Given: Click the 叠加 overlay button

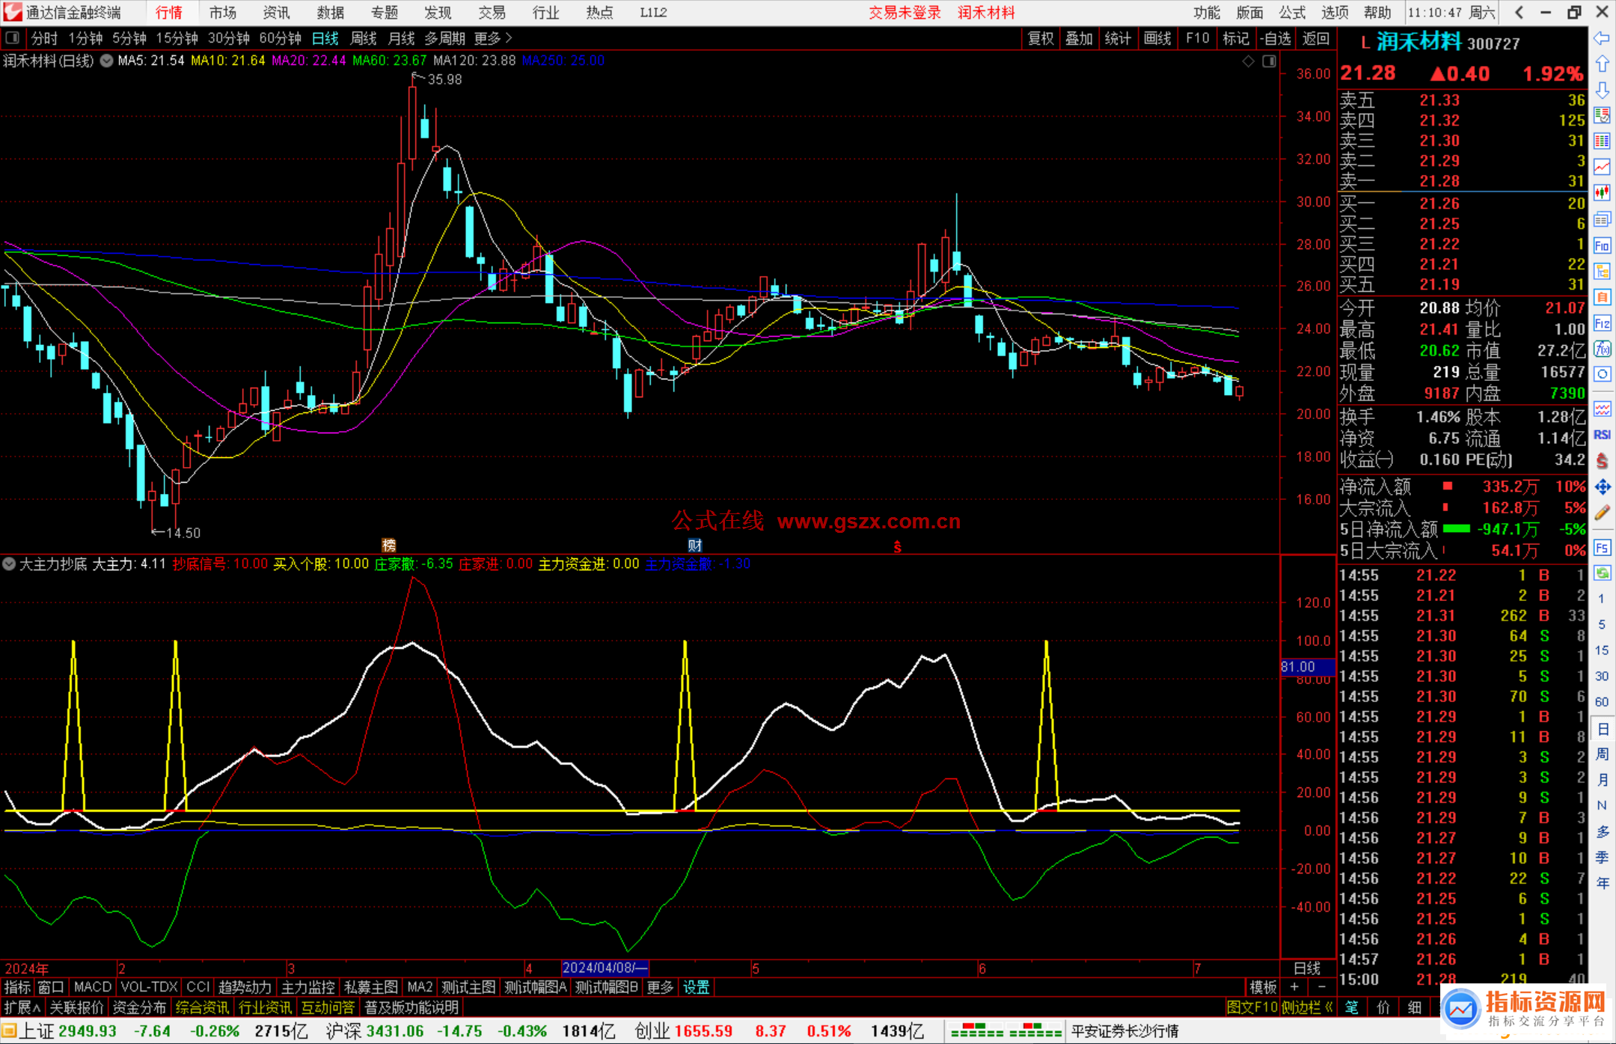Looking at the screenshot, I should pyautogui.click(x=1079, y=38).
